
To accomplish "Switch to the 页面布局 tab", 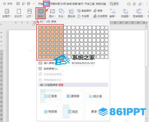I will [x=55, y=4].
